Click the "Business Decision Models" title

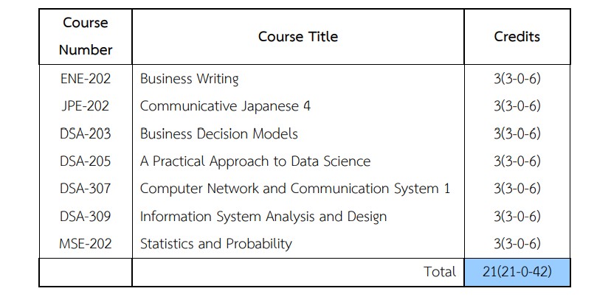(219, 133)
